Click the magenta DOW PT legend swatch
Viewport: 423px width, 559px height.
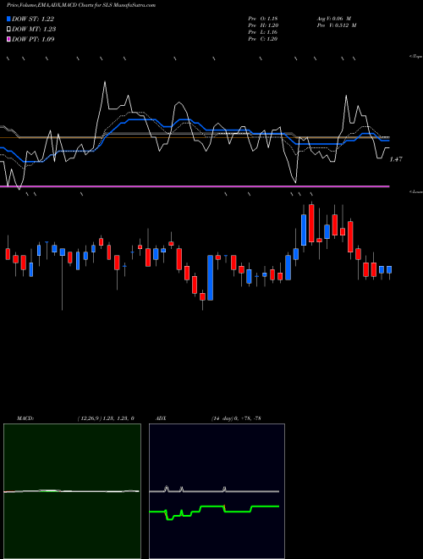[x=9, y=39]
